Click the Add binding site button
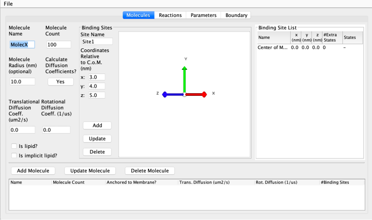Screen dimensions: 372x220 point(97,125)
